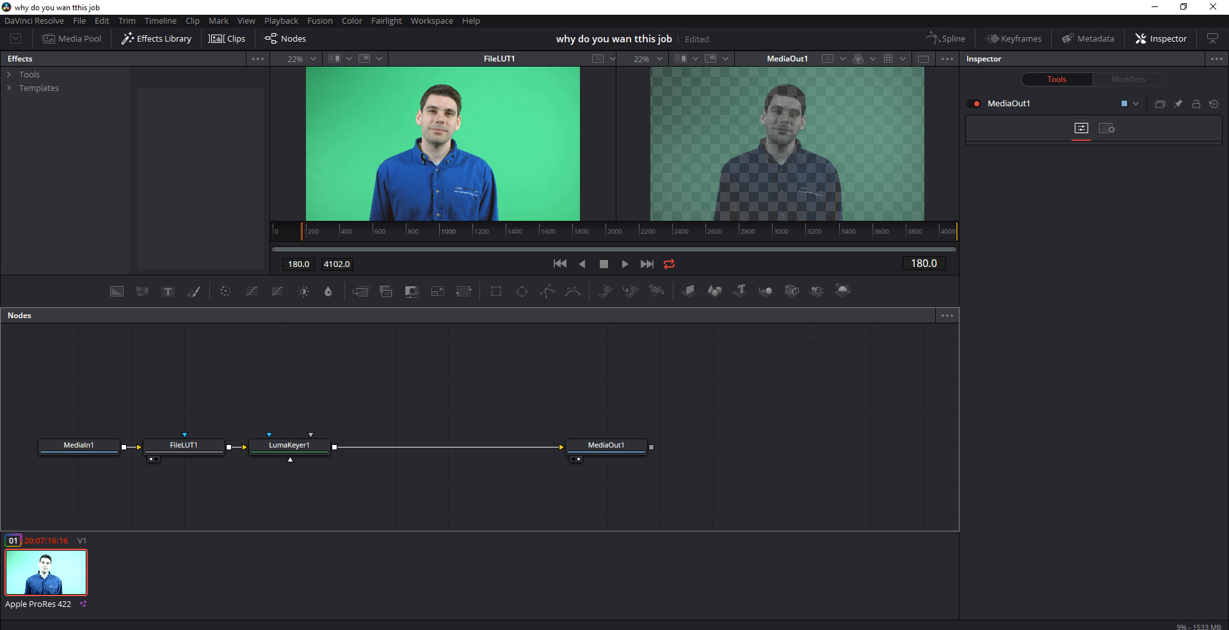
Task: Open the toolbar preset dropdown at top left
Action: click(16, 38)
